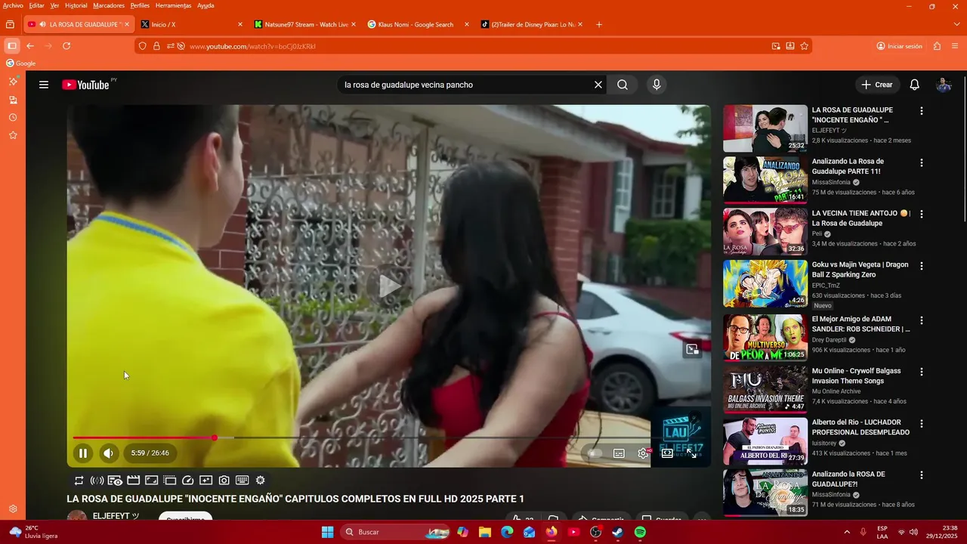
Task: Switch player to theater mode
Action: coord(667,453)
